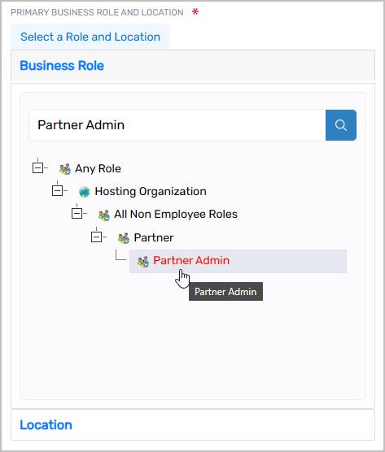Click Primary Business Role and Location label
Image resolution: width=385 pixels, height=452 pixels.
97,12
